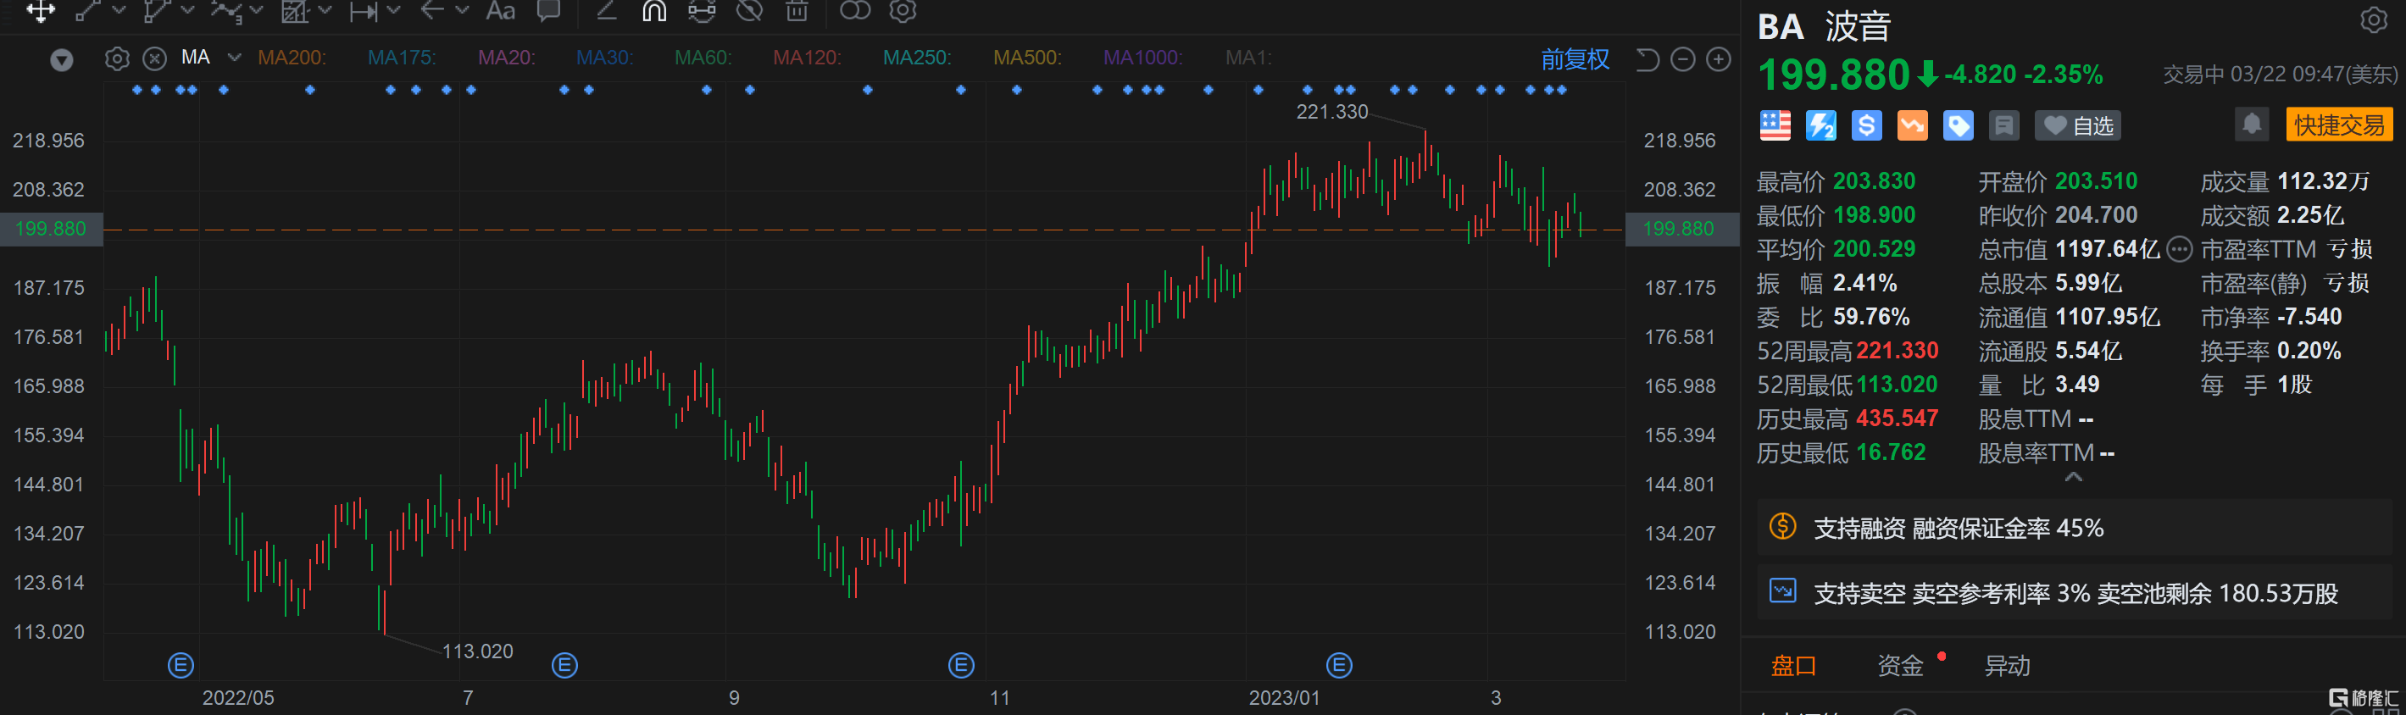This screenshot has height=715, width=2406.
Task: Delete drawings with trash can icon
Action: click(797, 10)
